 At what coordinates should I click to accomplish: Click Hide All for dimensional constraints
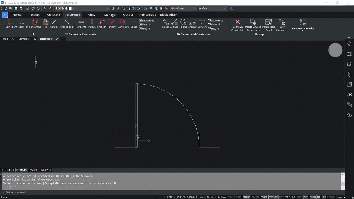pyautogui.click(x=214, y=29)
